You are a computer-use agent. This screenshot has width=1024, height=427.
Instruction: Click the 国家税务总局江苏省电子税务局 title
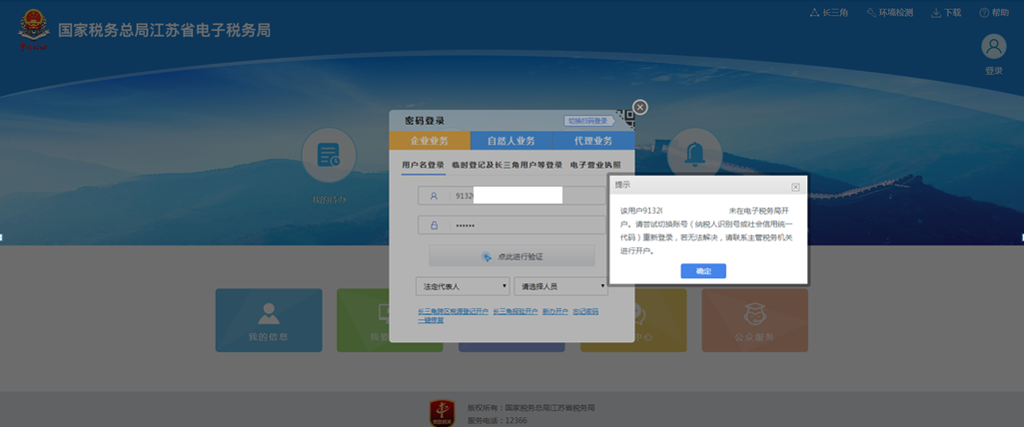(164, 31)
